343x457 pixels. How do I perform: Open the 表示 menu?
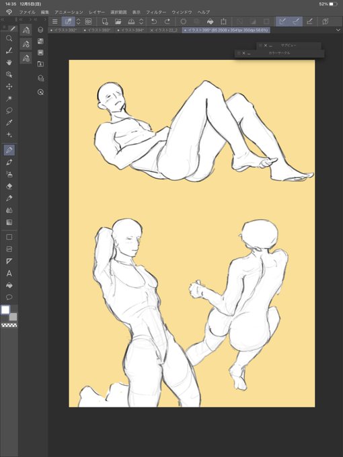(x=137, y=12)
